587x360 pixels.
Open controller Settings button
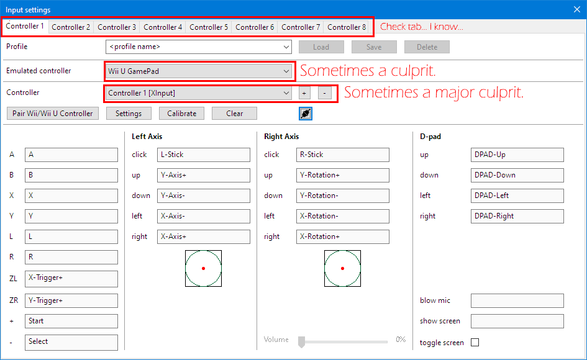[x=129, y=114]
